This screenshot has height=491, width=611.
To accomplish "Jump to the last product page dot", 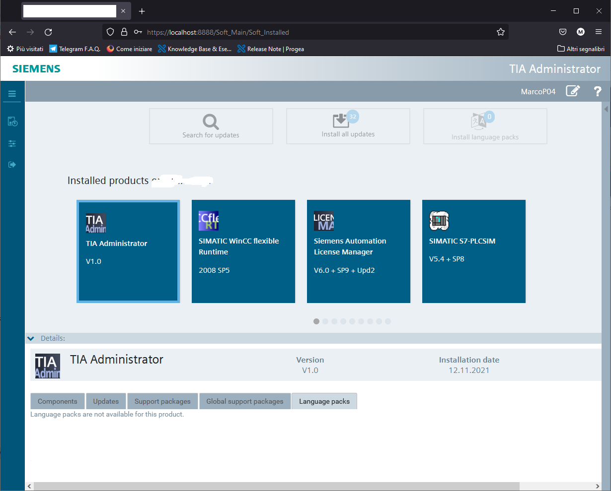I will [x=388, y=321].
